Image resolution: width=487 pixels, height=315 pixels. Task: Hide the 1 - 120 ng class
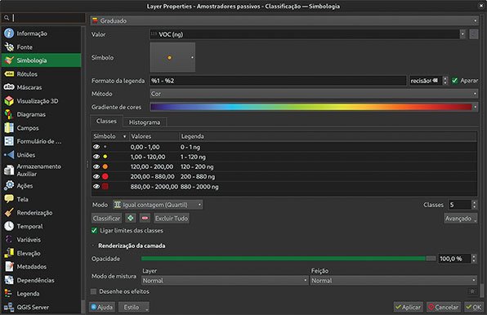click(96, 157)
